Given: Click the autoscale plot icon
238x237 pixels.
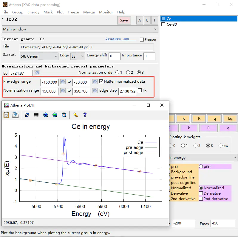Looking at the screenshot, I should click(64, 115).
